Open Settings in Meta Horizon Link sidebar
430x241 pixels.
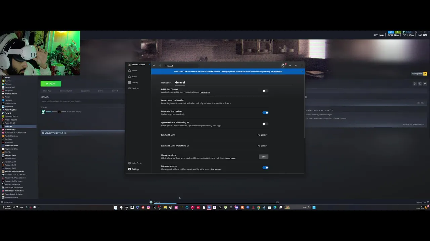[134, 169]
